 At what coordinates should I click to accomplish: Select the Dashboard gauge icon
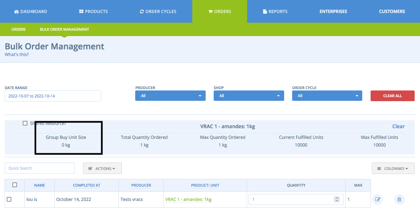(x=16, y=11)
